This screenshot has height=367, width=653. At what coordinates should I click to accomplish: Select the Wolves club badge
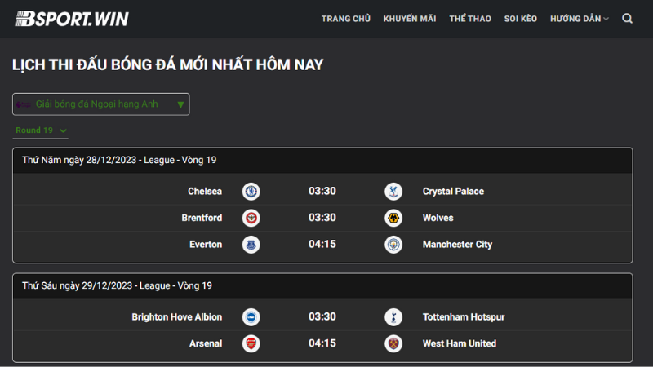393,218
